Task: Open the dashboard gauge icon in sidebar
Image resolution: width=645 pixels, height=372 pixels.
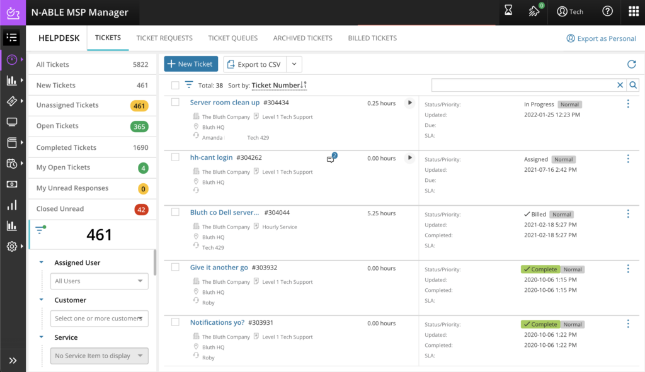Action: (x=12, y=60)
